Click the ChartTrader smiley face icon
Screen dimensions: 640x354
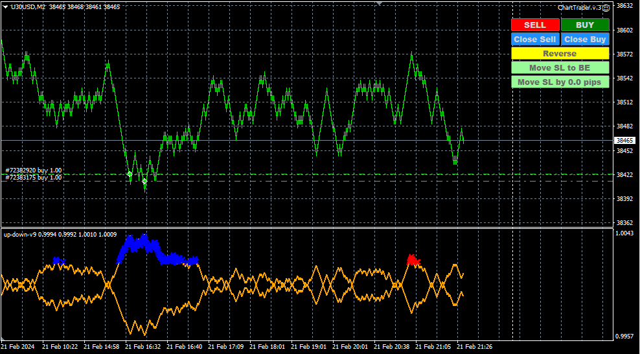point(606,8)
